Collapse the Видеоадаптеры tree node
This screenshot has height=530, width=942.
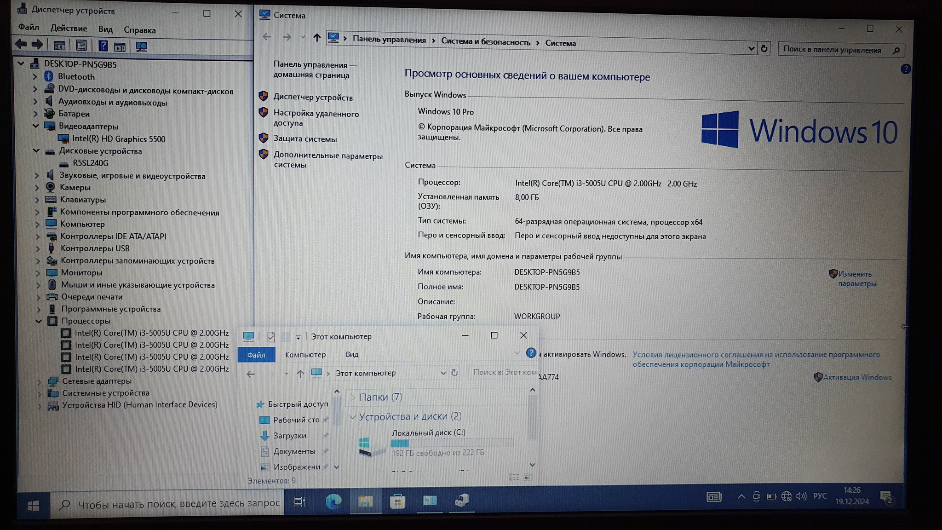click(36, 126)
